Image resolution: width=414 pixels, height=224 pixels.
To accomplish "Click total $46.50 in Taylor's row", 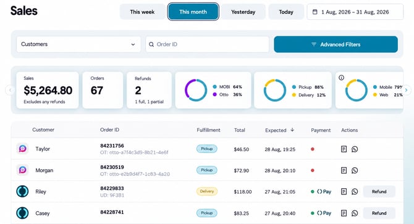I will tap(242, 149).
